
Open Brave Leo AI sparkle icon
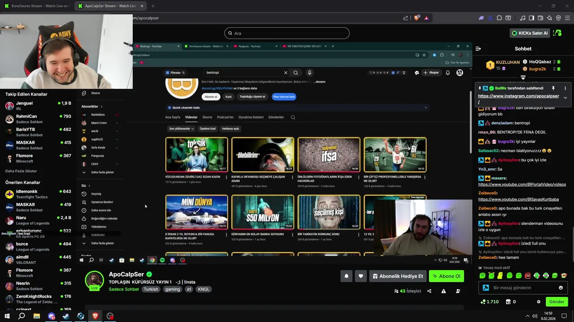(549, 18)
